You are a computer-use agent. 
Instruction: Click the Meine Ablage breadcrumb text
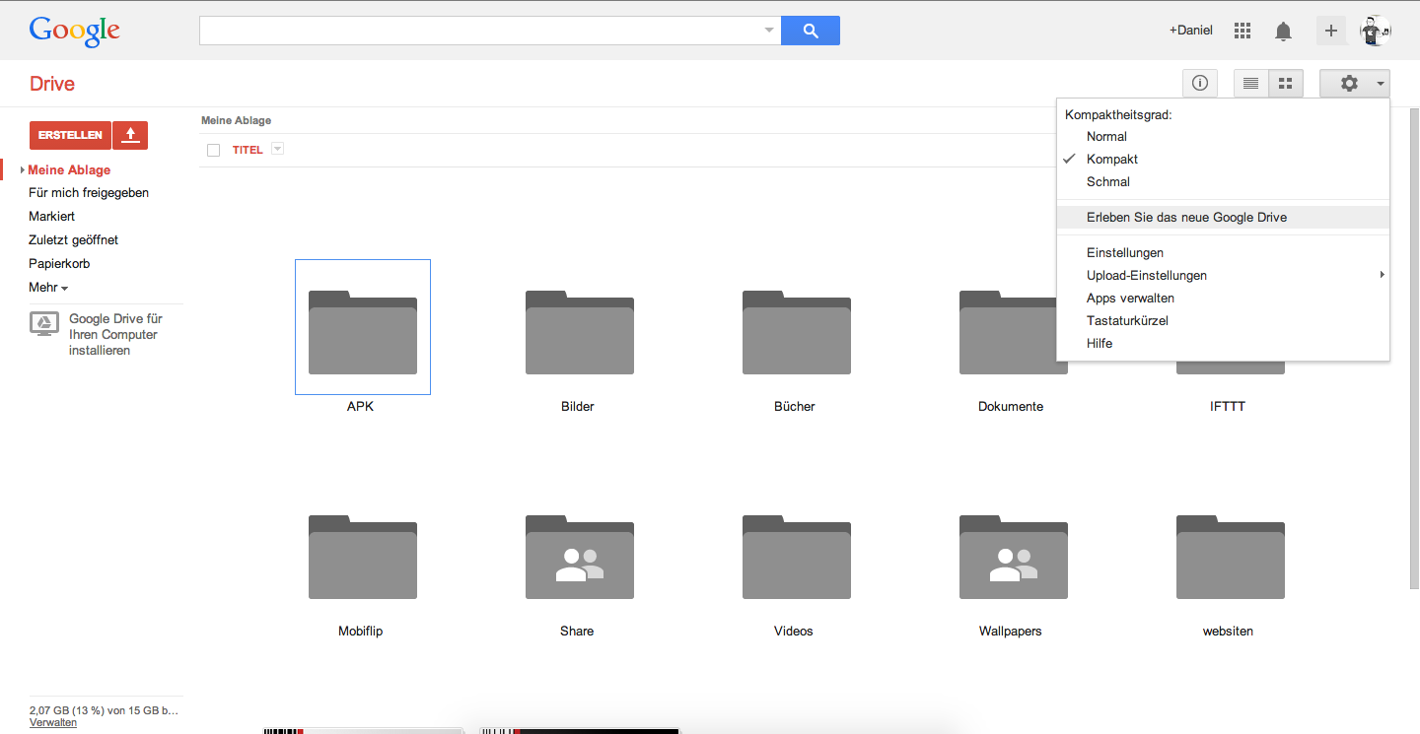pos(237,120)
